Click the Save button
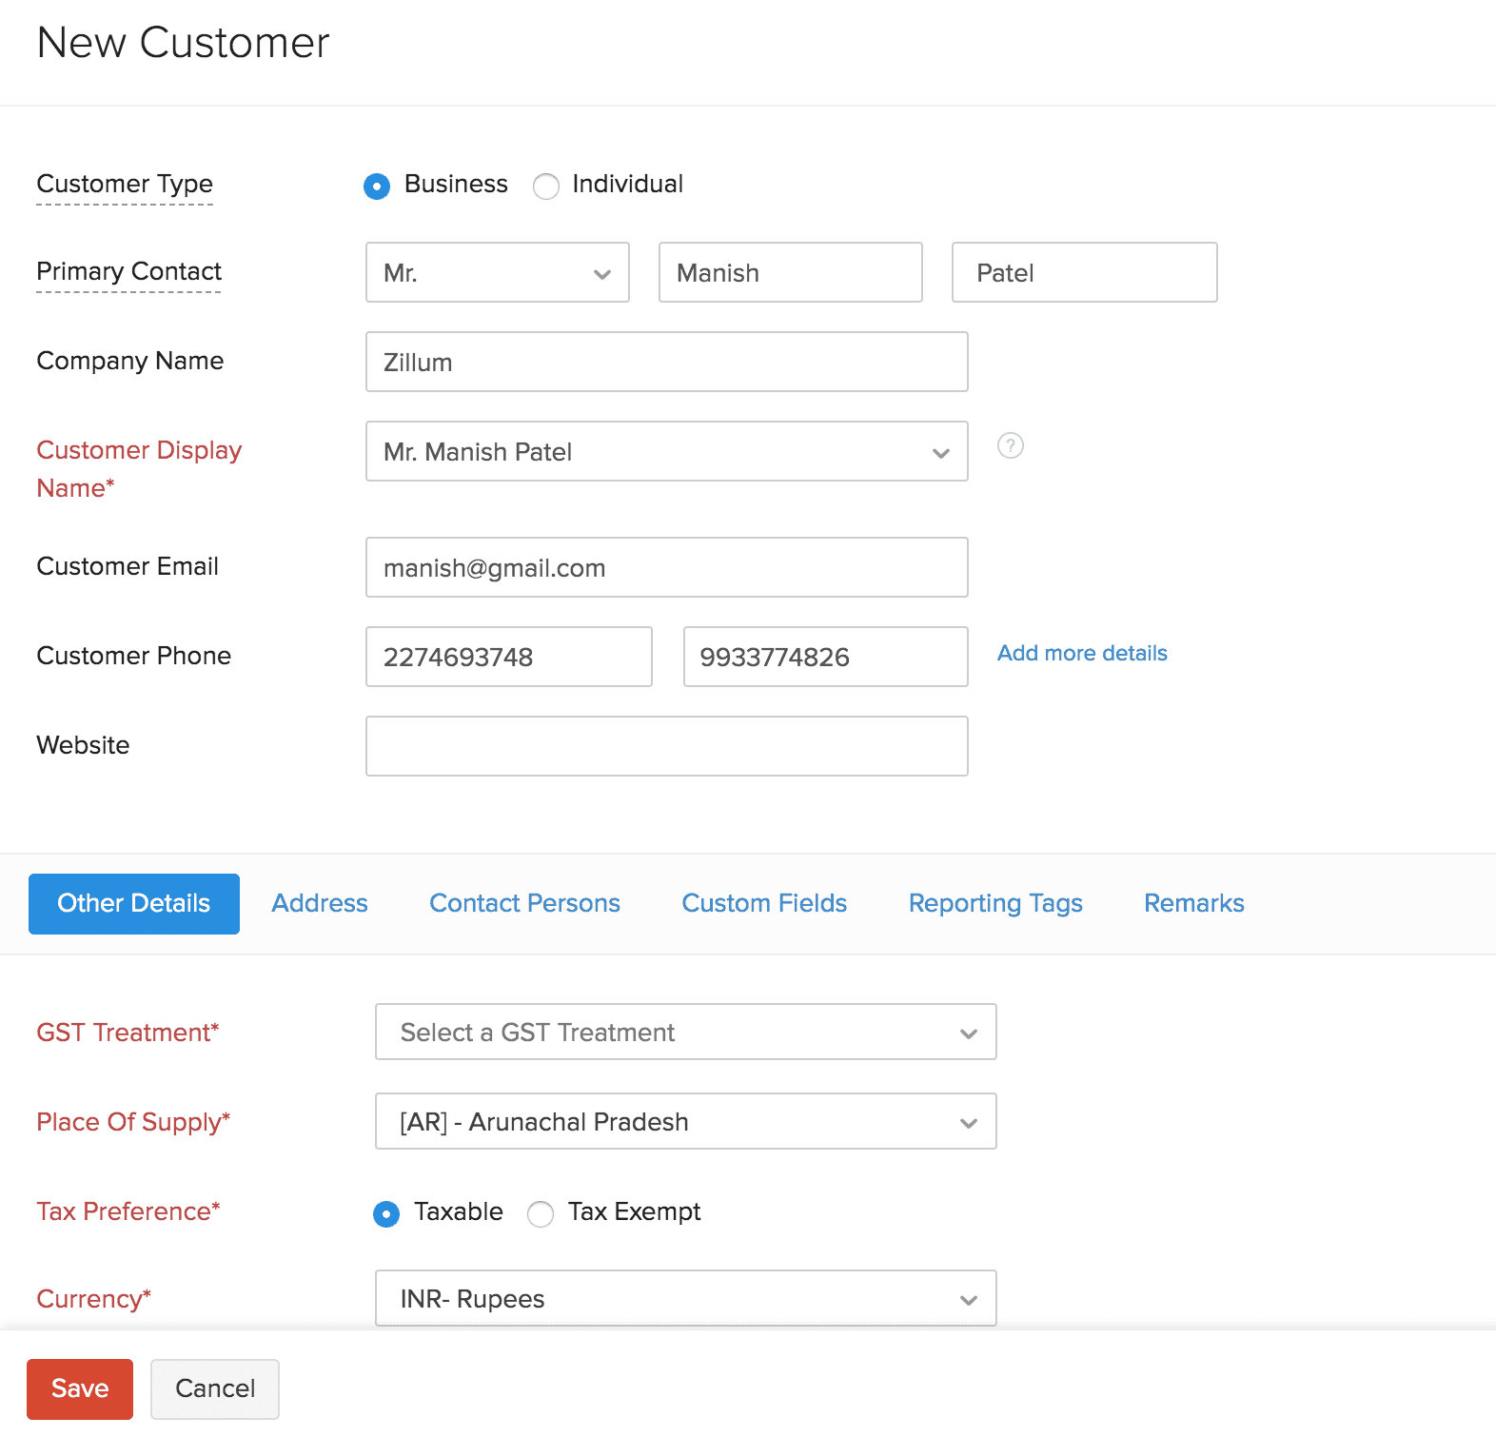Image resolution: width=1496 pixels, height=1437 pixels. point(80,1388)
